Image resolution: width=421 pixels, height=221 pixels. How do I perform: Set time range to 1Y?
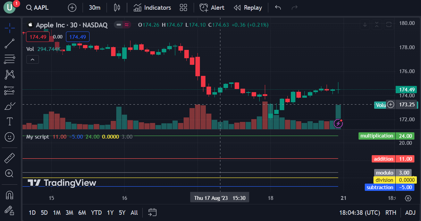[110, 213]
